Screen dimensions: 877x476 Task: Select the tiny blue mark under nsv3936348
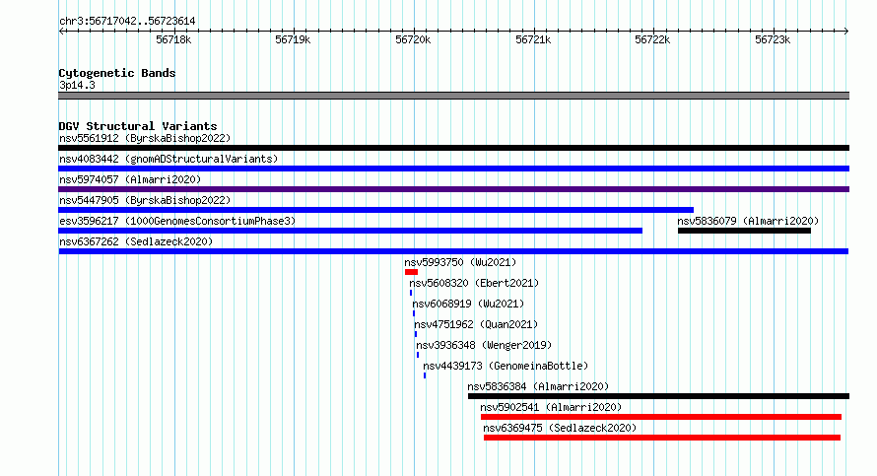pos(418,355)
